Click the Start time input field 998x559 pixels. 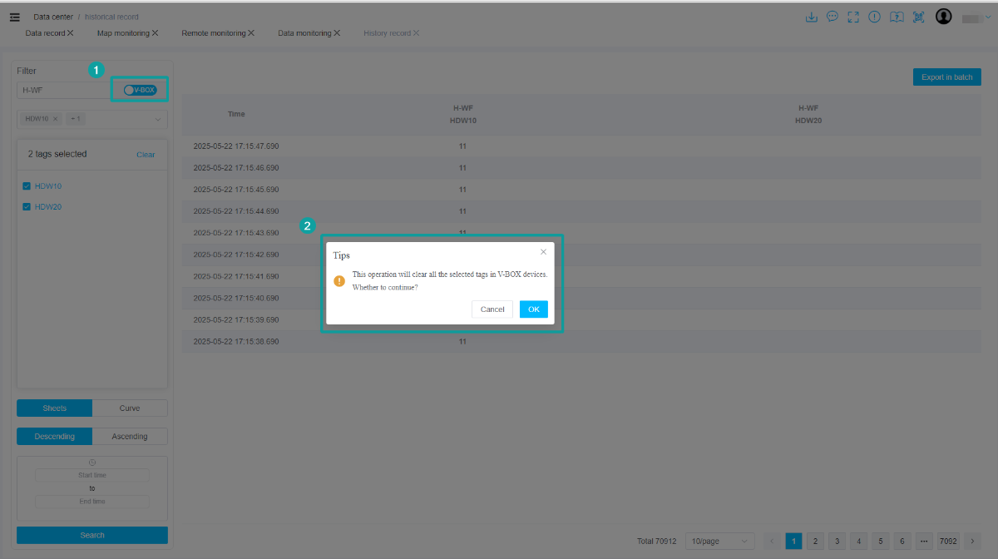[x=92, y=475]
